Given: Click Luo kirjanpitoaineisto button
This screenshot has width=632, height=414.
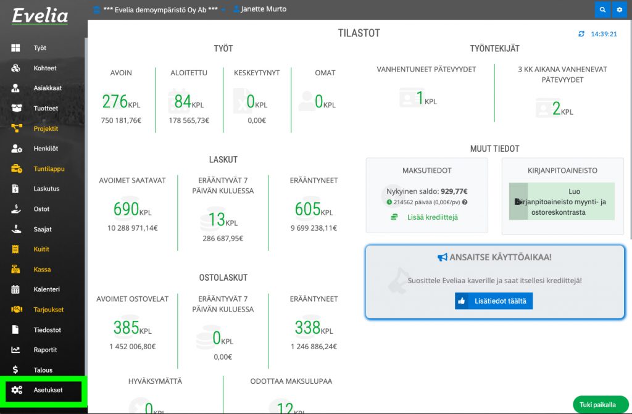Looking at the screenshot, I should (562, 202).
